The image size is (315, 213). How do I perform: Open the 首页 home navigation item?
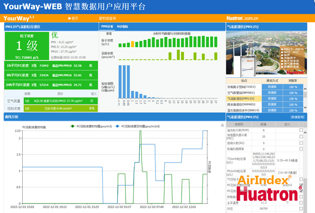pyautogui.click(x=73, y=18)
